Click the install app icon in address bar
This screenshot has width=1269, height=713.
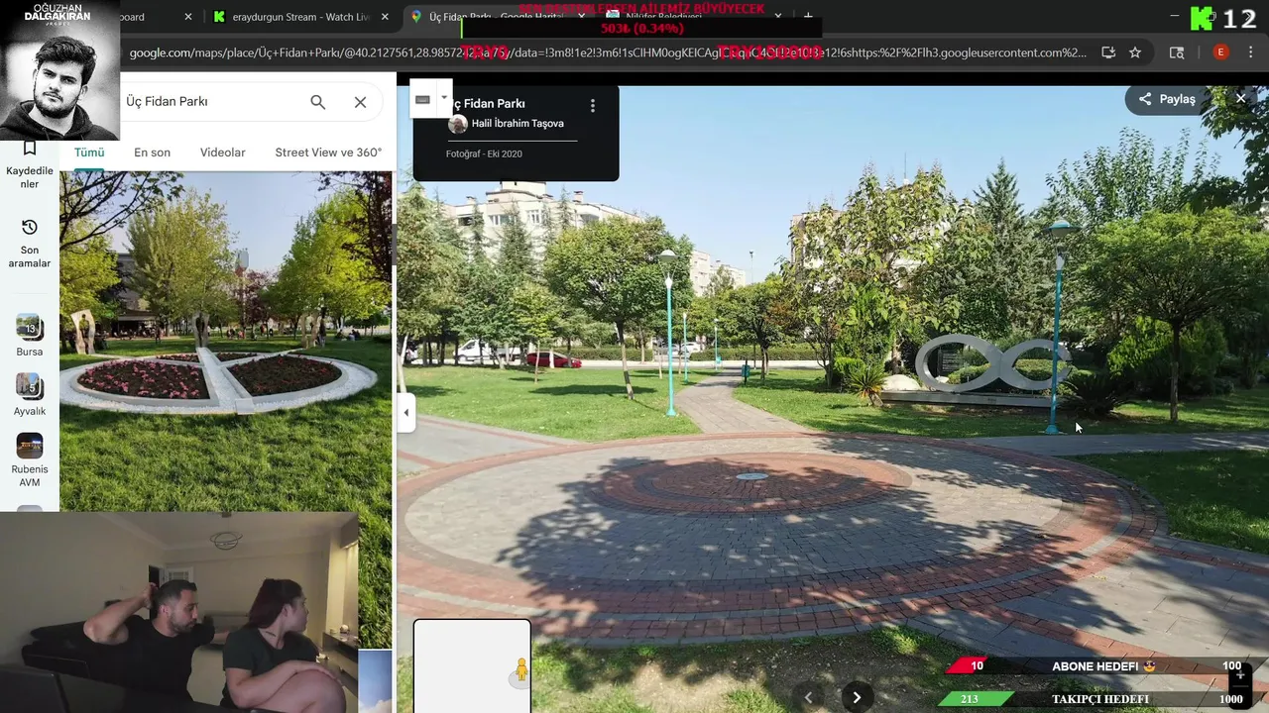click(x=1108, y=52)
